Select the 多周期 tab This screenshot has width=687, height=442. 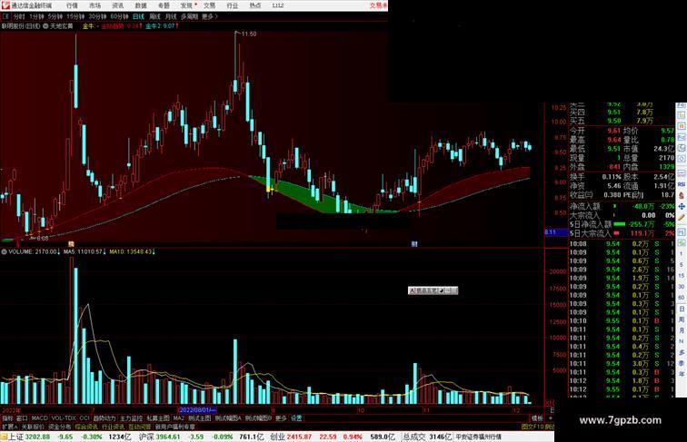click(x=189, y=16)
